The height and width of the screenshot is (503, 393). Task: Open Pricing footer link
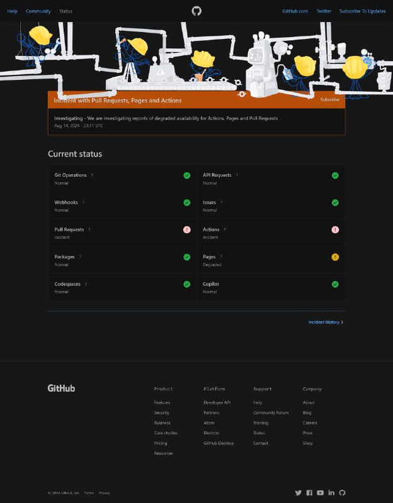click(x=161, y=443)
